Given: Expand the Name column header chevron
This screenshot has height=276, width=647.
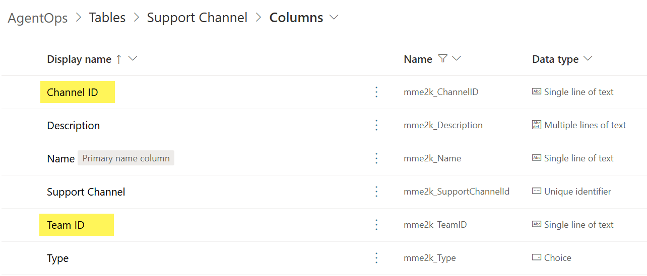Looking at the screenshot, I should pyautogui.click(x=457, y=59).
